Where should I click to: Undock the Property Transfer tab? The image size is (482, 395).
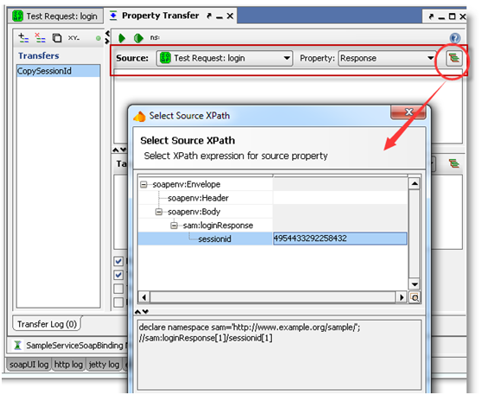209,16
